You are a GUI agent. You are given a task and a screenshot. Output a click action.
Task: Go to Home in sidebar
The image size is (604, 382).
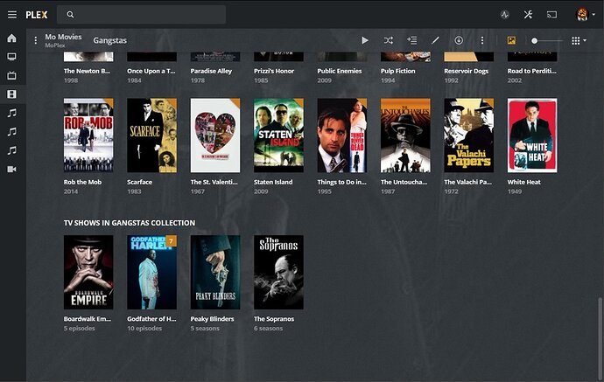tap(11, 38)
